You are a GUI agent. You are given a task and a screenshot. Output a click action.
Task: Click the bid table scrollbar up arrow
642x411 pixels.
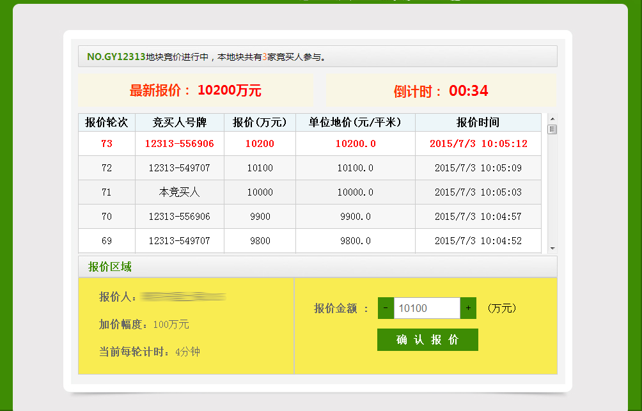[552, 118]
